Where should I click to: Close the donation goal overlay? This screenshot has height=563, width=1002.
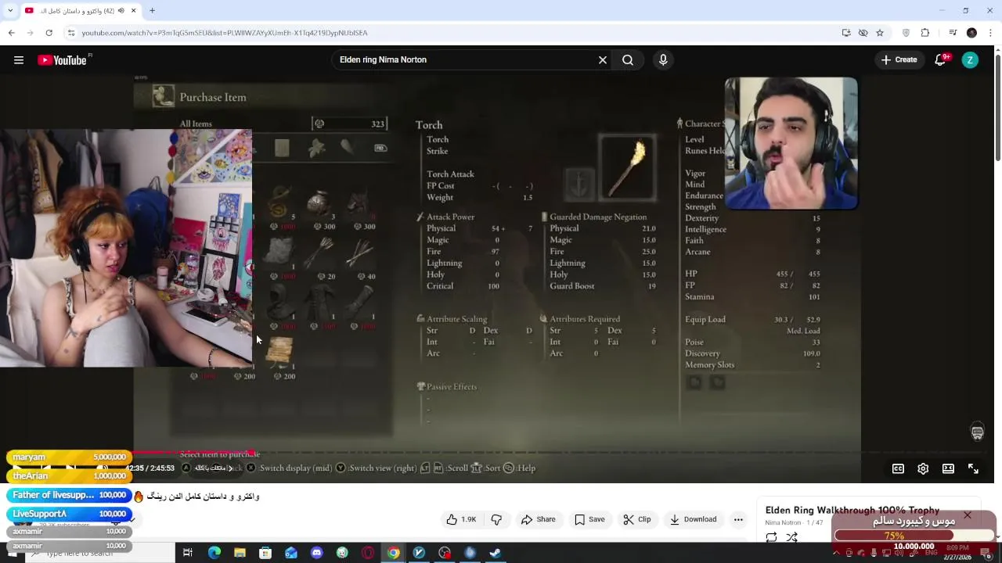click(x=968, y=515)
